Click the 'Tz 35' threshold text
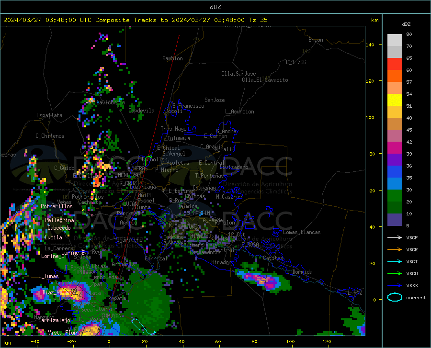This screenshot has height=348, width=431. 258,20
